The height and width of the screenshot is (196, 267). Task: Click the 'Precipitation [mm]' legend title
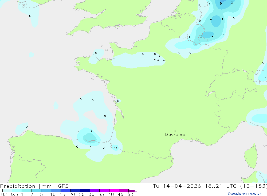tap(28, 186)
